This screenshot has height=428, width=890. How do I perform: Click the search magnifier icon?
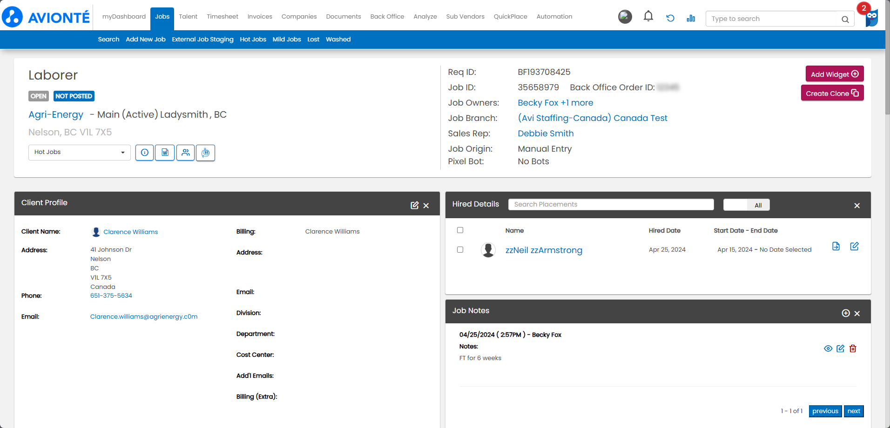[845, 19]
